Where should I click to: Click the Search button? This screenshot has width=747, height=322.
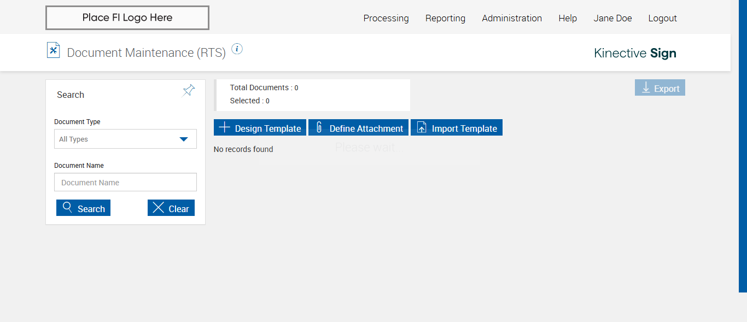[83, 208]
